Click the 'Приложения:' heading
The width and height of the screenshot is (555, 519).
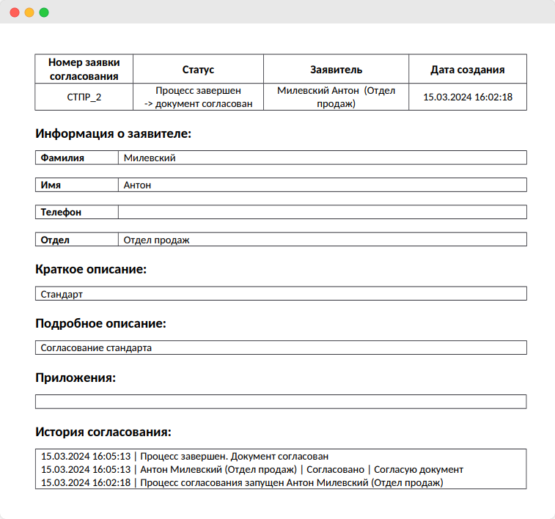click(x=76, y=378)
